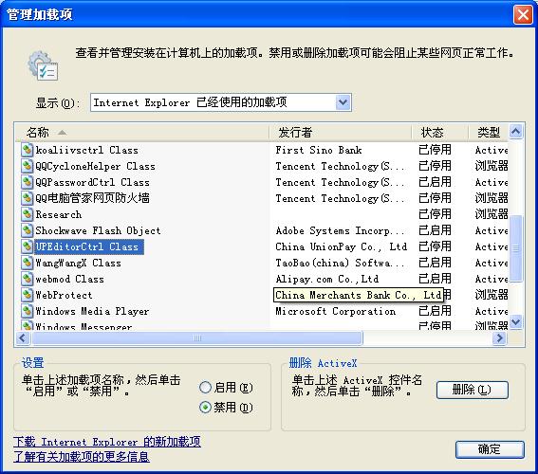The image size is (538, 474).
Task: Click the Shockwave Flash Object icon
Action: point(27,230)
